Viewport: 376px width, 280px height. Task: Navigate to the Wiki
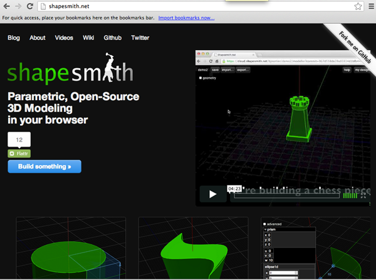[88, 38]
